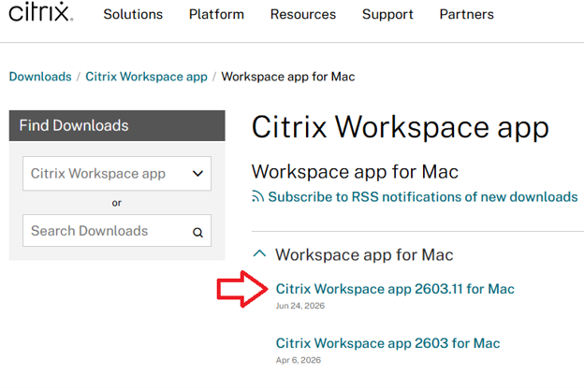The image size is (584, 388).
Task: Click the Jun 24, 2026 date
Action: (x=300, y=306)
